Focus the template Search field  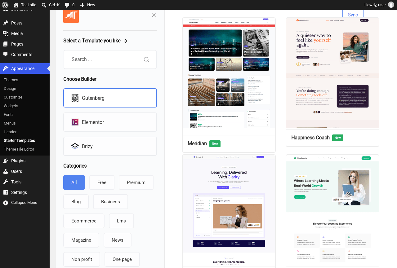(x=110, y=59)
